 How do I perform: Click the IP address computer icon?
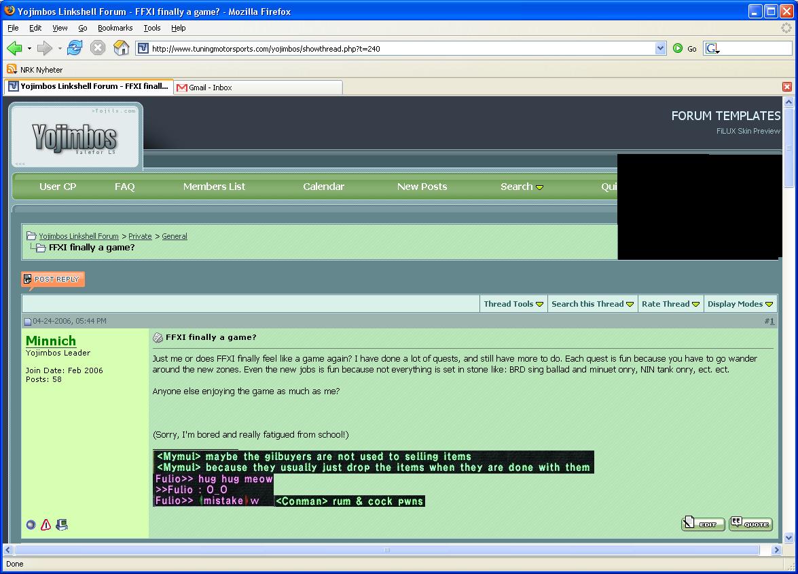point(61,524)
